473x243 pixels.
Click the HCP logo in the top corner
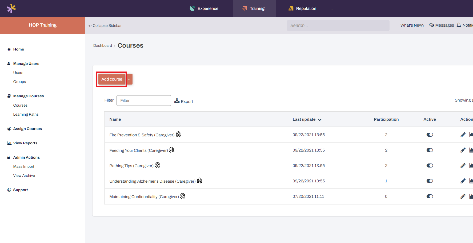coord(11,8)
